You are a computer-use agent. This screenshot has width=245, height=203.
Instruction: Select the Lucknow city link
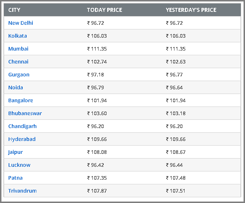tap(19, 165)
